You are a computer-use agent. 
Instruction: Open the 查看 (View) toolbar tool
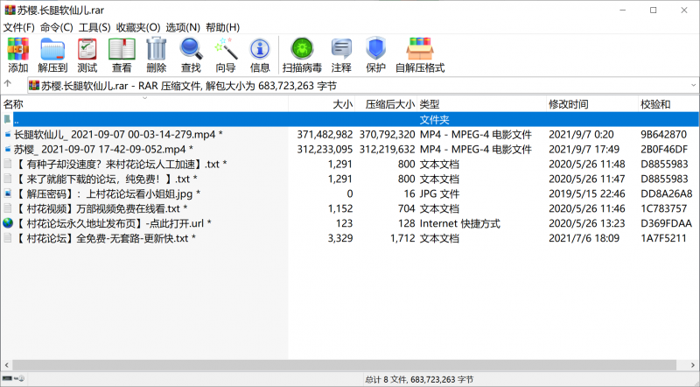click(x=122, y=54)
